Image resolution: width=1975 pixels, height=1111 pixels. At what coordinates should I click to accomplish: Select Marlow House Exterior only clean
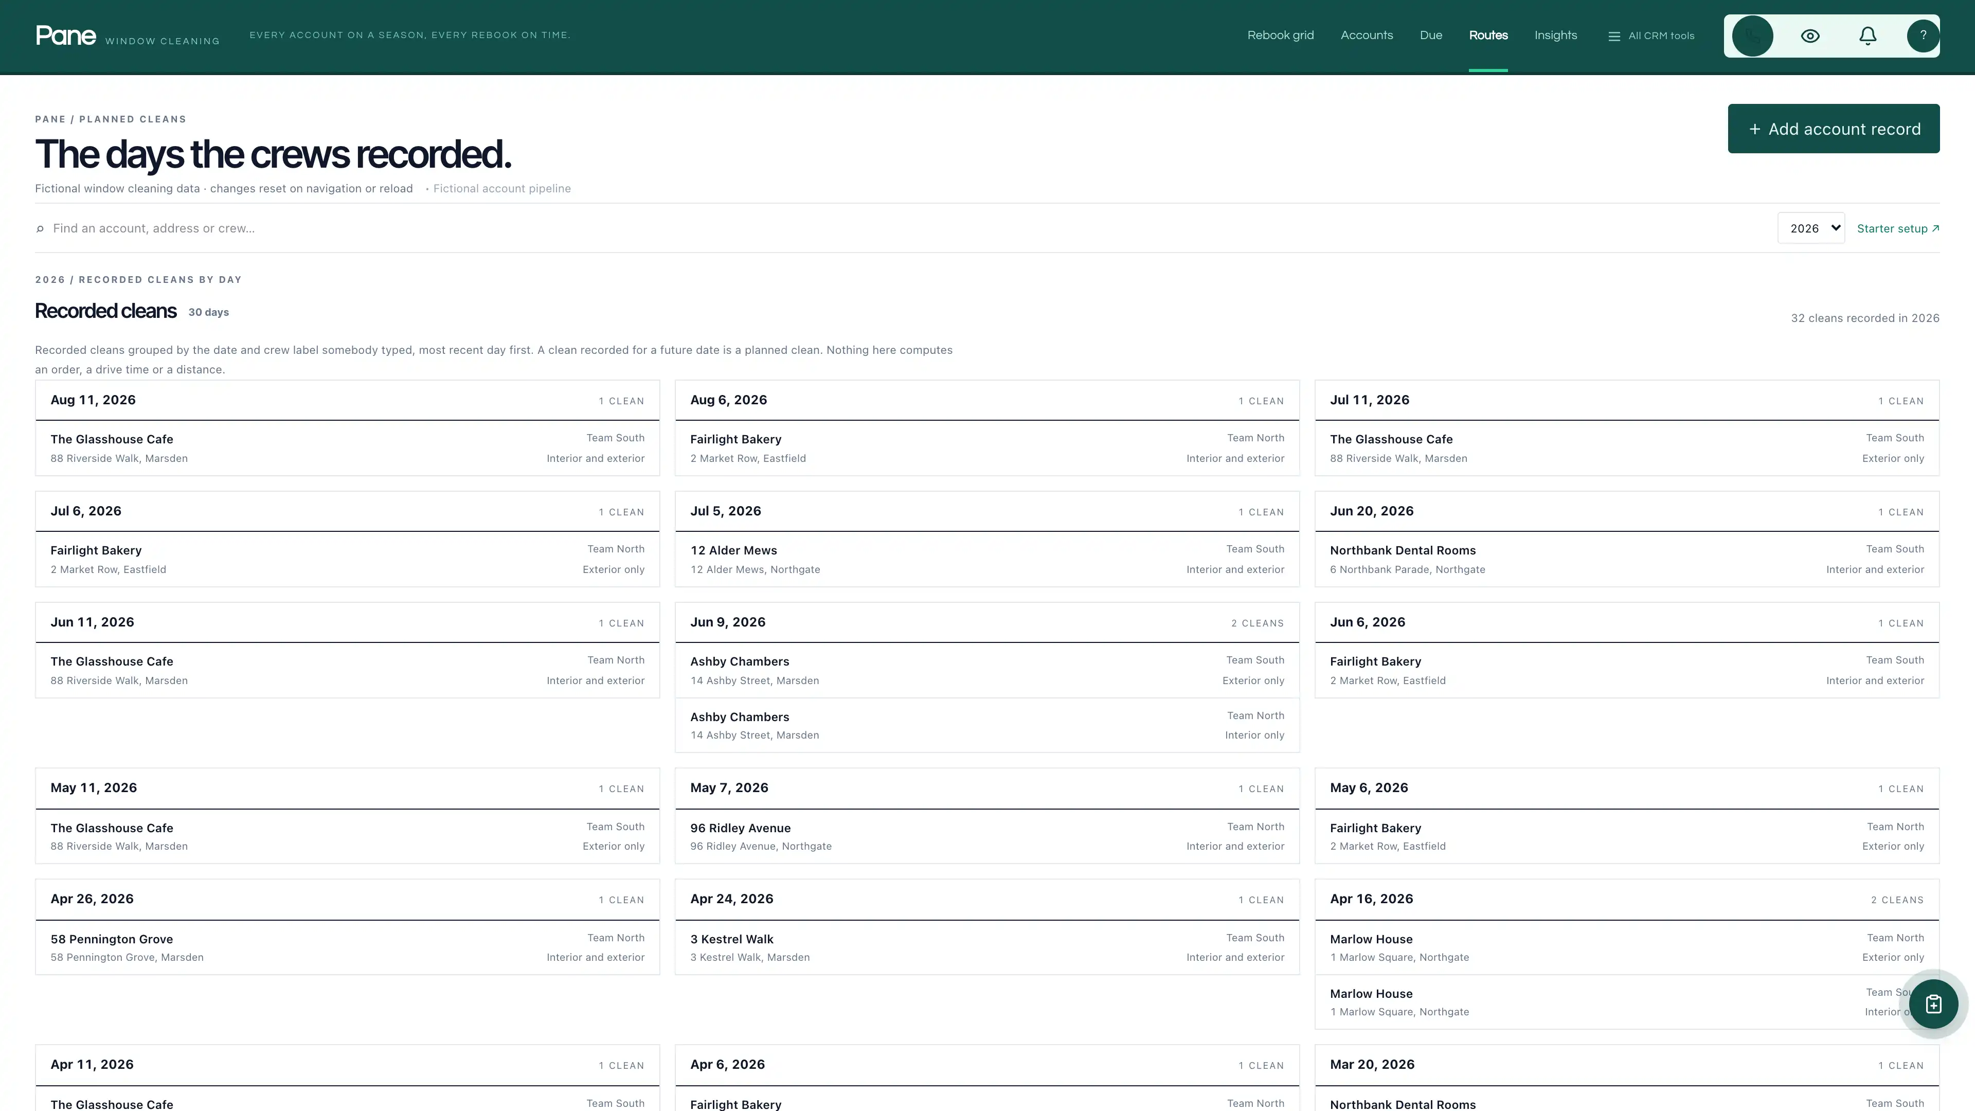[1627, 947]
